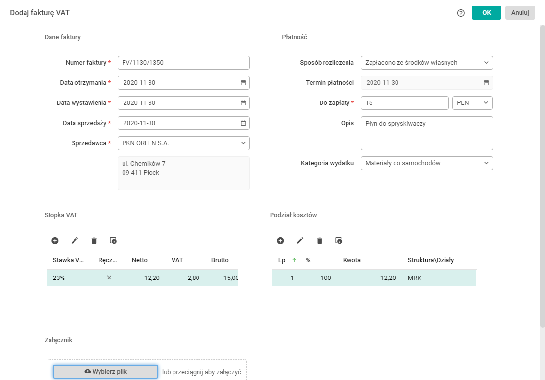Open calendar for Data wystawienia
Image resolution: width=545 pixels, height=380 pixels.
243,103
